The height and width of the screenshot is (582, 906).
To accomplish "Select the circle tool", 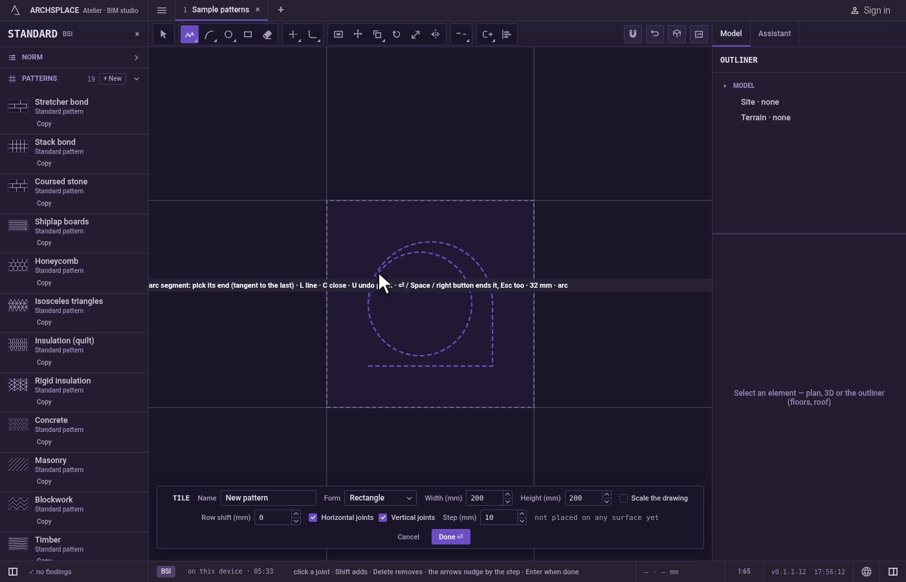I will (228, 35).
